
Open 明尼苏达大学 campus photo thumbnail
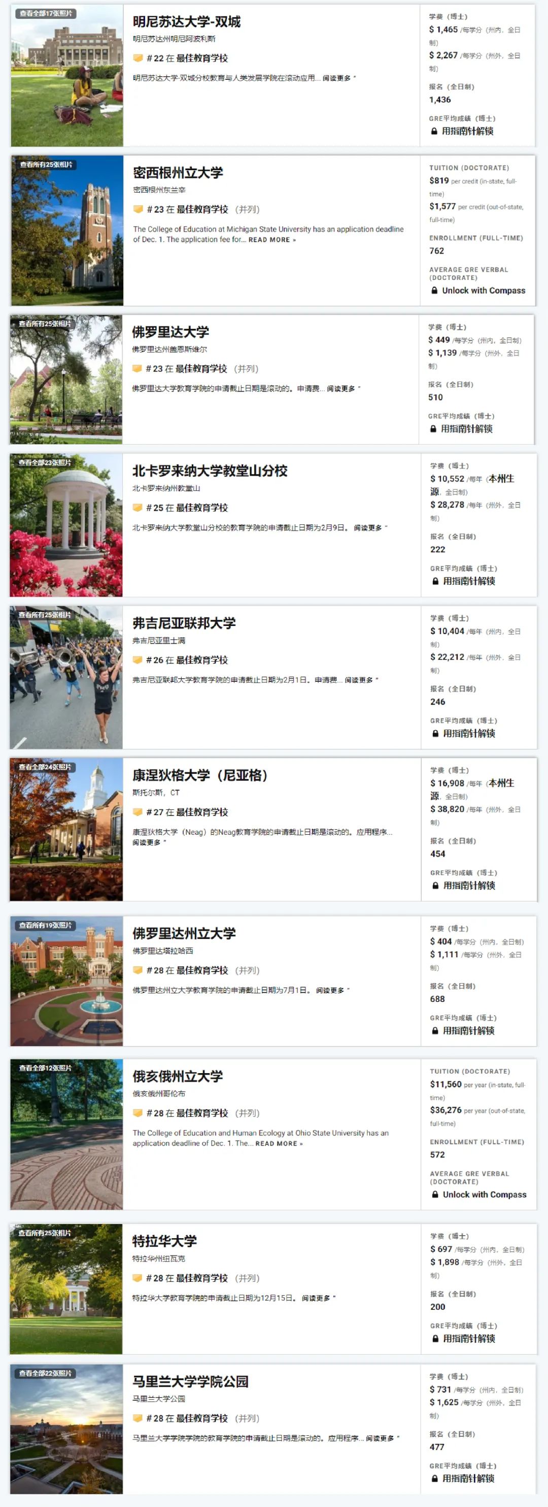click(x=66, y=76)
